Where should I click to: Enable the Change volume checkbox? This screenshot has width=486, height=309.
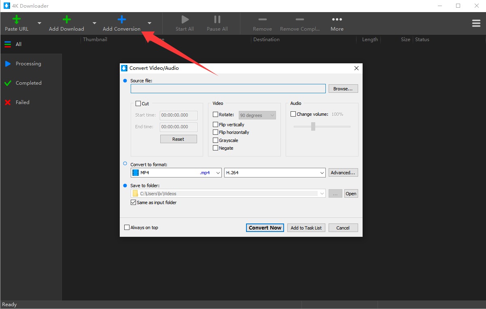(293, 114)
